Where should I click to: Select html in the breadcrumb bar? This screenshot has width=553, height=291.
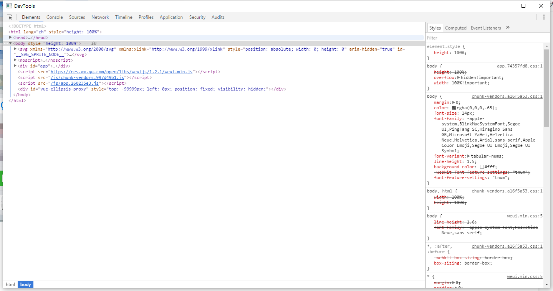tap(10, 284)
